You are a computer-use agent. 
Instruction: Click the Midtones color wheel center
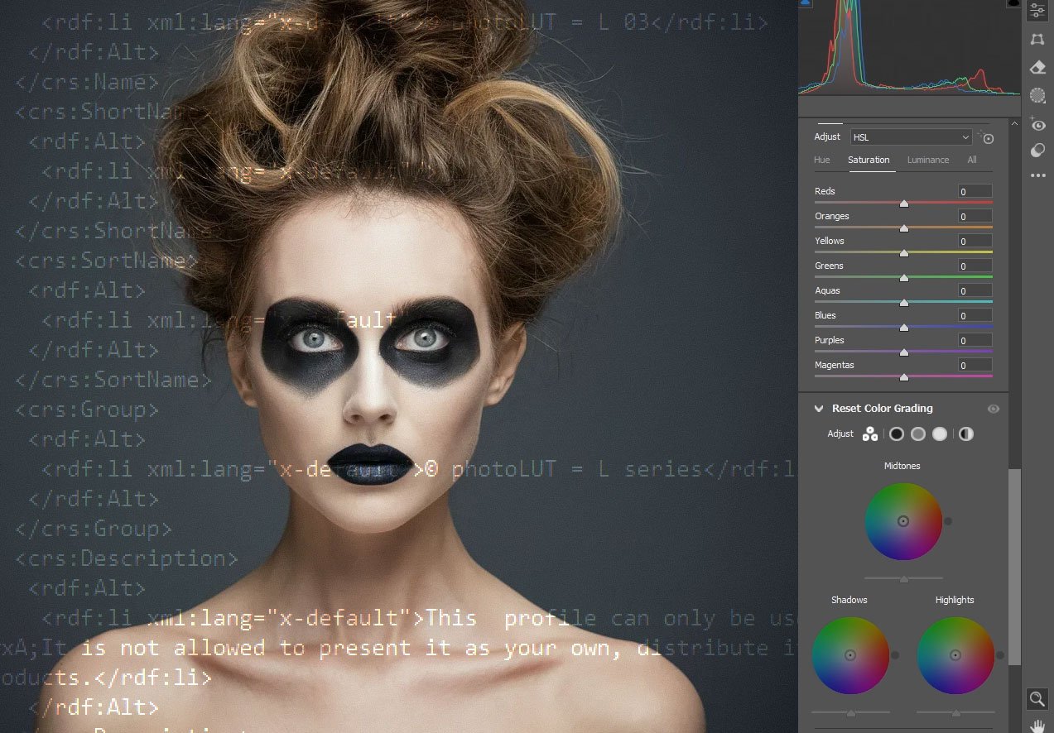pyautogui.click(x=903, y=521)
